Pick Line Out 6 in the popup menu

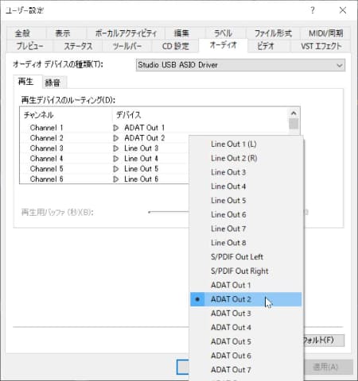click(246, 214)
